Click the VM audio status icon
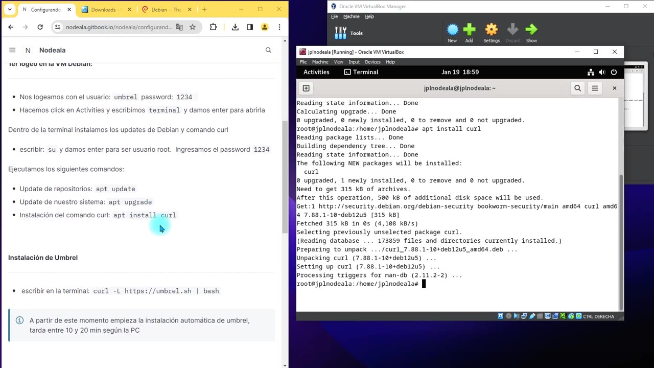Screen dimensions: 654x368 pos(517,316)
